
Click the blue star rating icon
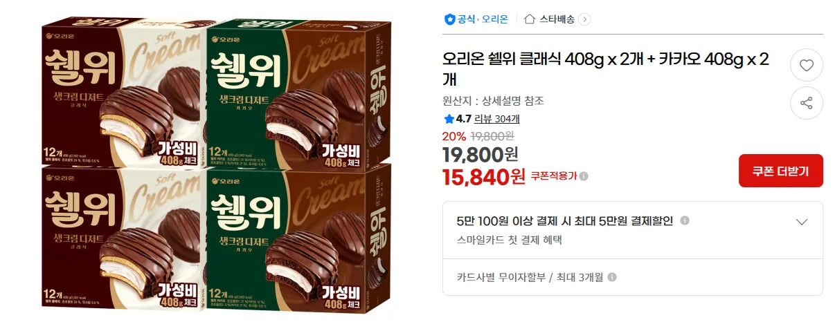tap(449, 119)
